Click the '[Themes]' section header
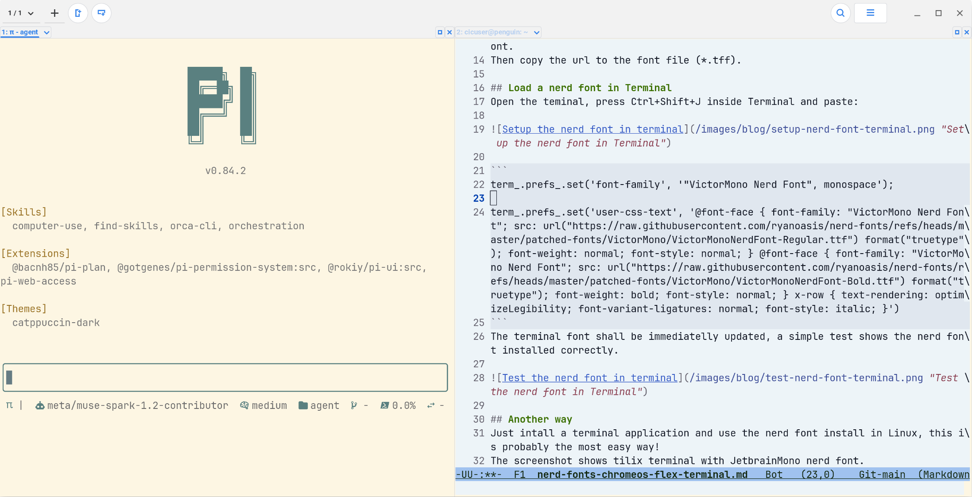This screenshot has height=497, width=972. (x=24, y=309)
